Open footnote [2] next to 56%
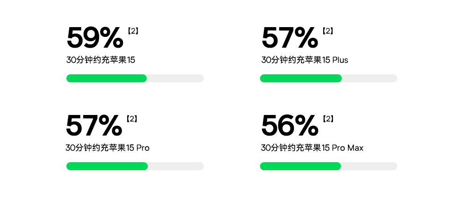This screenshot has height=222, width=463. 328,119
